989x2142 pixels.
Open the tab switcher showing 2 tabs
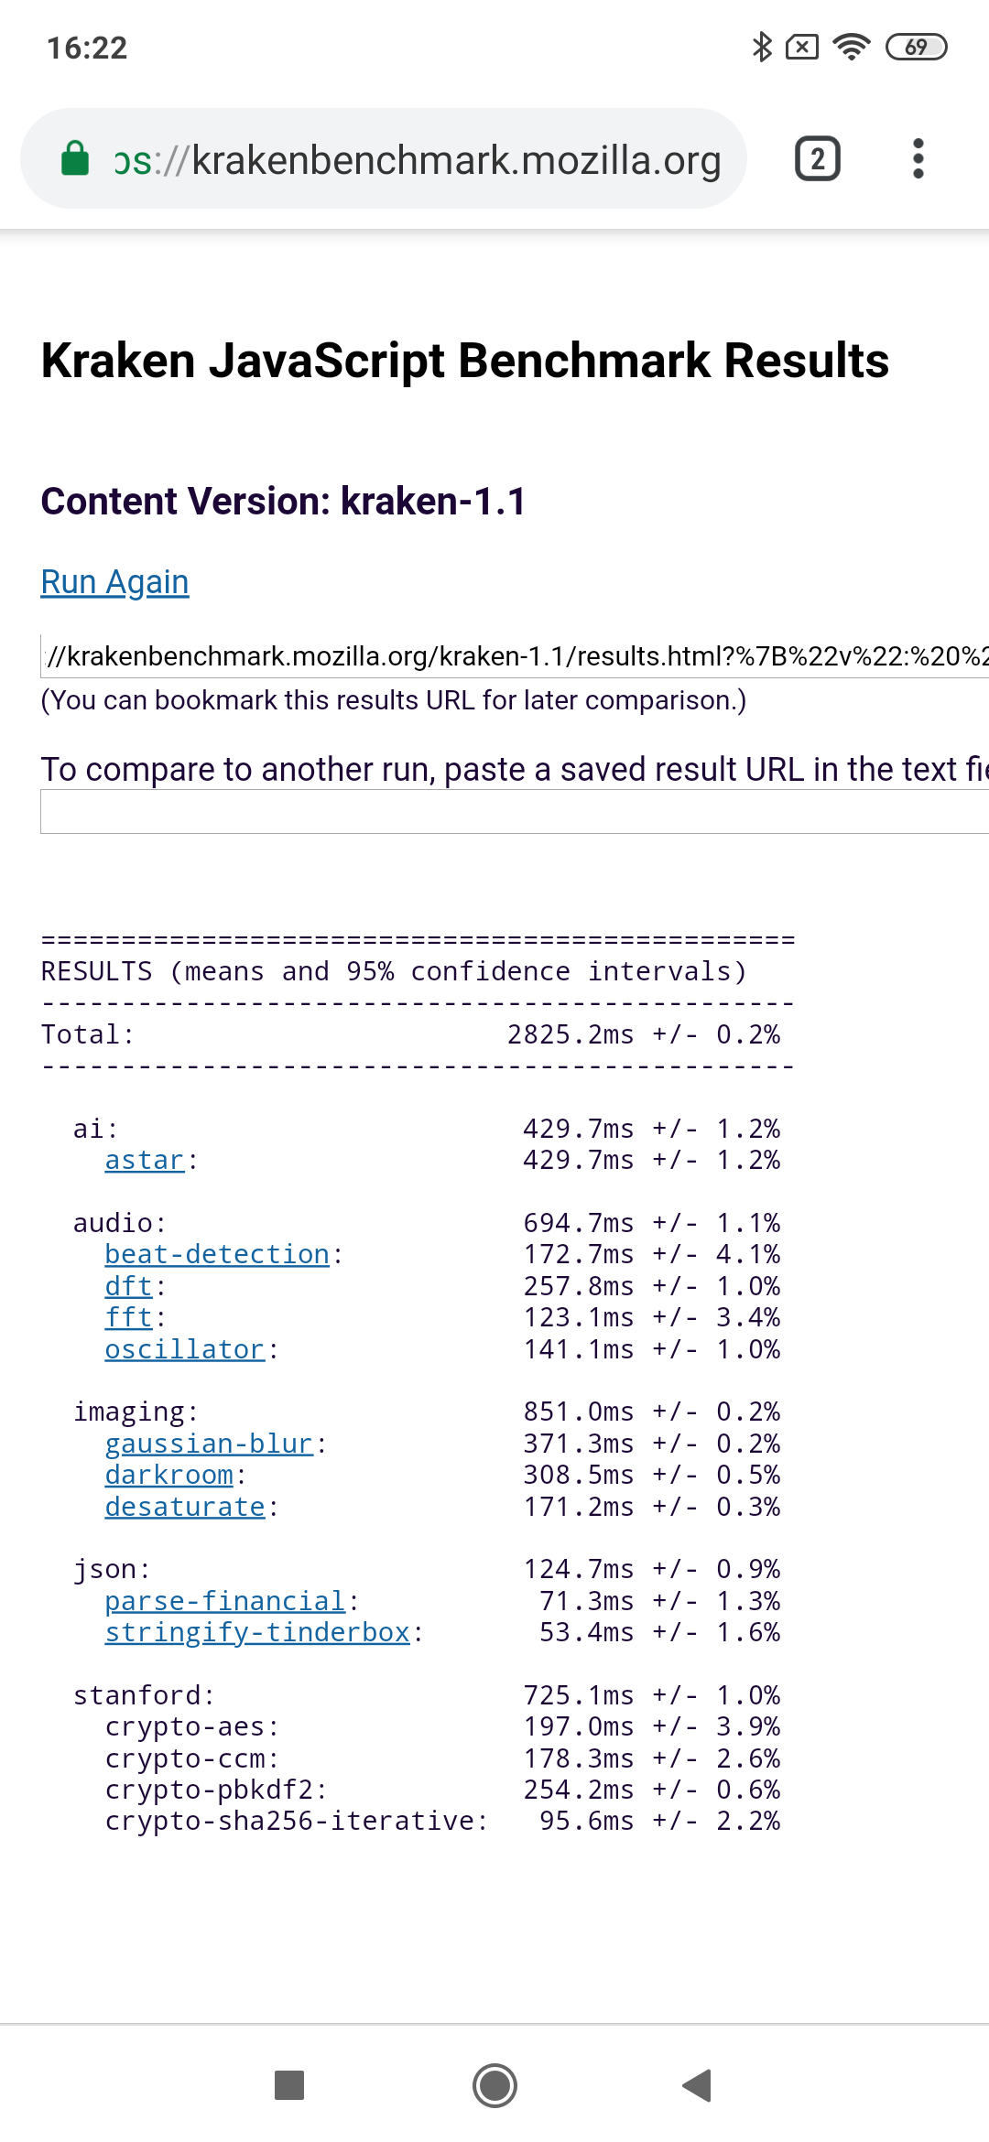point(817,159)
